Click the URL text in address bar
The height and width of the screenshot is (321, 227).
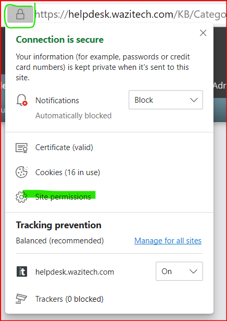(x=131, y=15)
